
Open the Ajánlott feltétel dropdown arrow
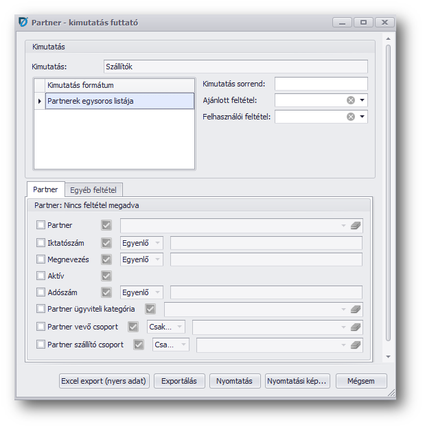click(x=363, y=100)
